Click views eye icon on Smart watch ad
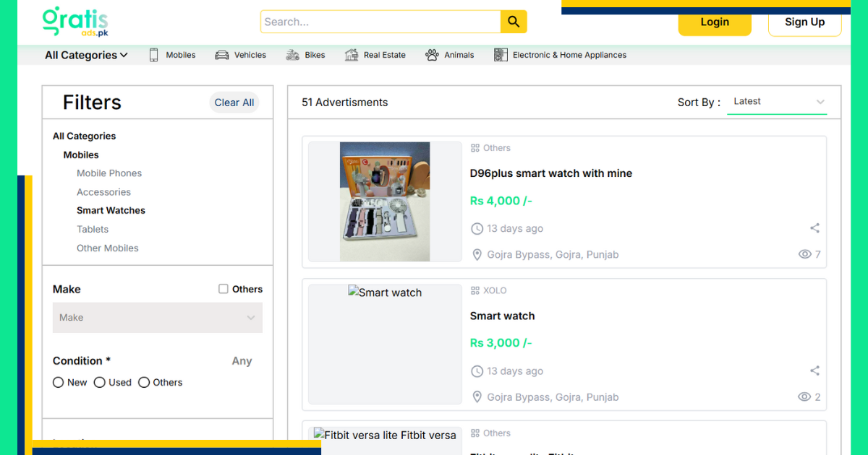The image size is (868, 455). [804, 397]
